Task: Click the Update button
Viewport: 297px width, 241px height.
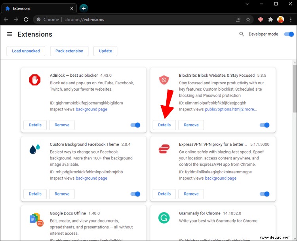Action: 105,51
